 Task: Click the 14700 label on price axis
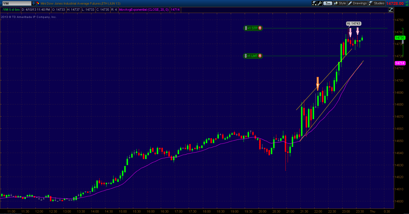tap(399, 80)
